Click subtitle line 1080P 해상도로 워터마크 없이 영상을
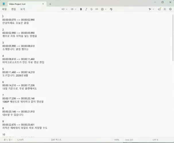174x143 pixels. point(23,102)
